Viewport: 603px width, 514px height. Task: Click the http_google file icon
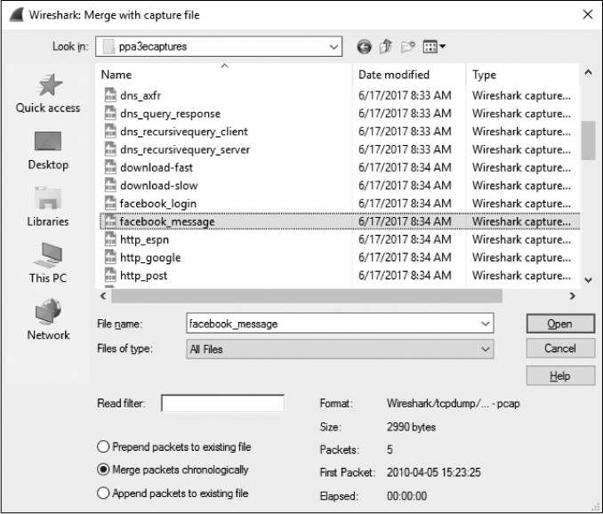coord(110,257)
